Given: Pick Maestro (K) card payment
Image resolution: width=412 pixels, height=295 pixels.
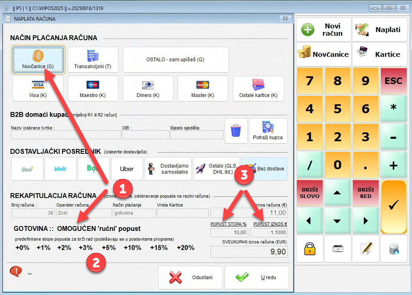Looking at the screenshot, I should point(92,88).
